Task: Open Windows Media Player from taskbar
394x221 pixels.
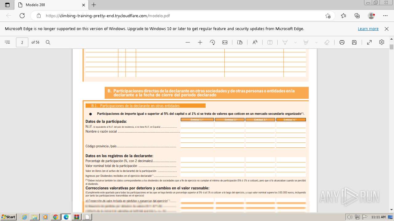Action: coord(45,217)
